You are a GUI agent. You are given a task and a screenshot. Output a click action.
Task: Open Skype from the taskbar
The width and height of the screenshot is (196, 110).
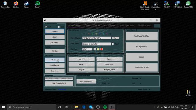click(91, 107)
